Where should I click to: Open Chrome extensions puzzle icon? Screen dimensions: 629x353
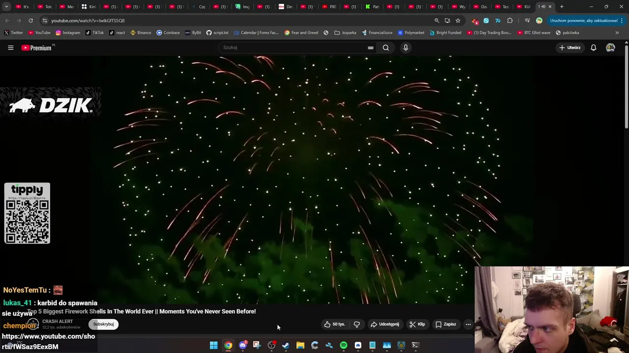[510, 21]
